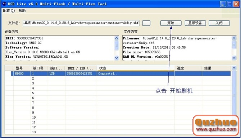
Task: Select port row number 5
Action: click(118, 93)
